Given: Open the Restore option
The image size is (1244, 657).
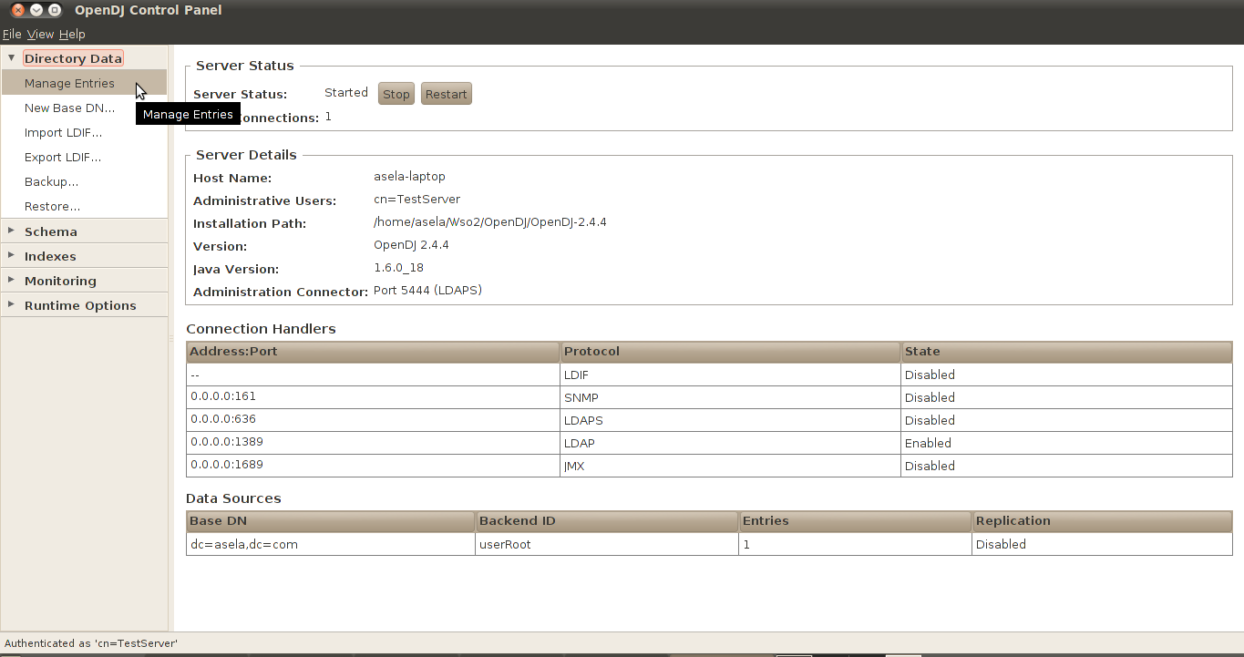Looking at the screenshot, I should 50,206.
